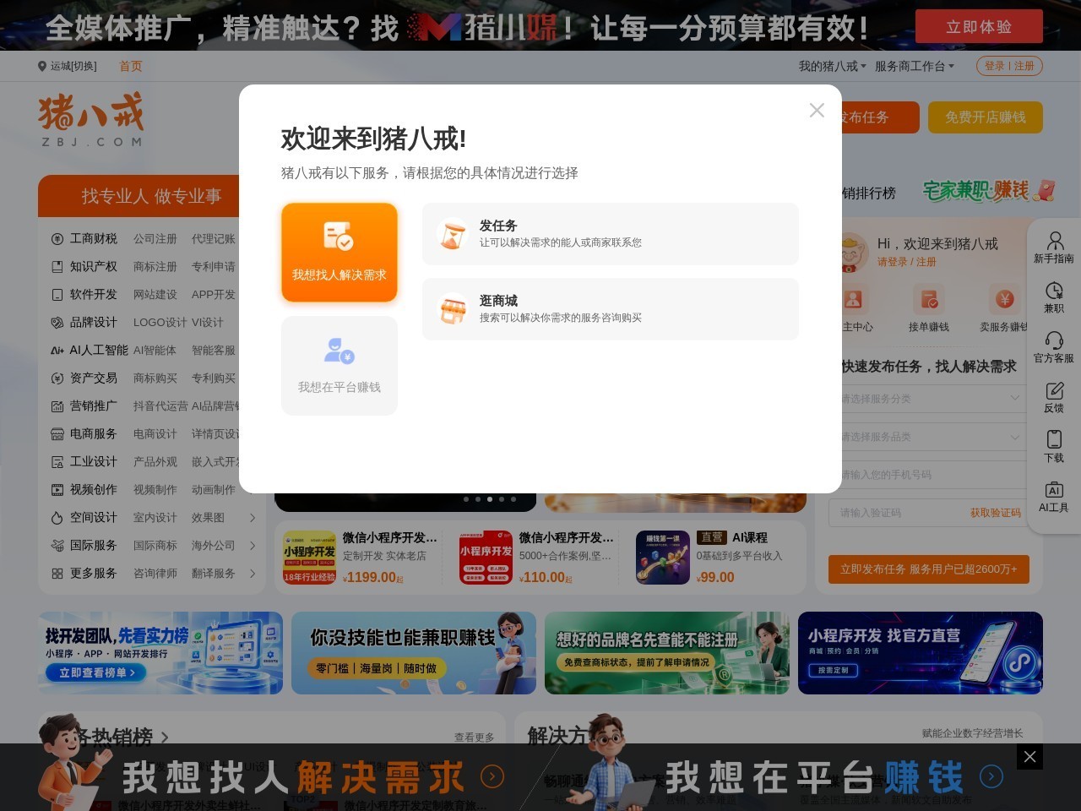Open the 工商财税 category
This screenshot has height=811, width=1081.
[94, 239]
